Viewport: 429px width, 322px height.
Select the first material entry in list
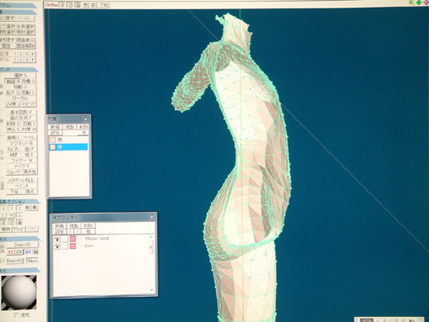pos(68,140)
